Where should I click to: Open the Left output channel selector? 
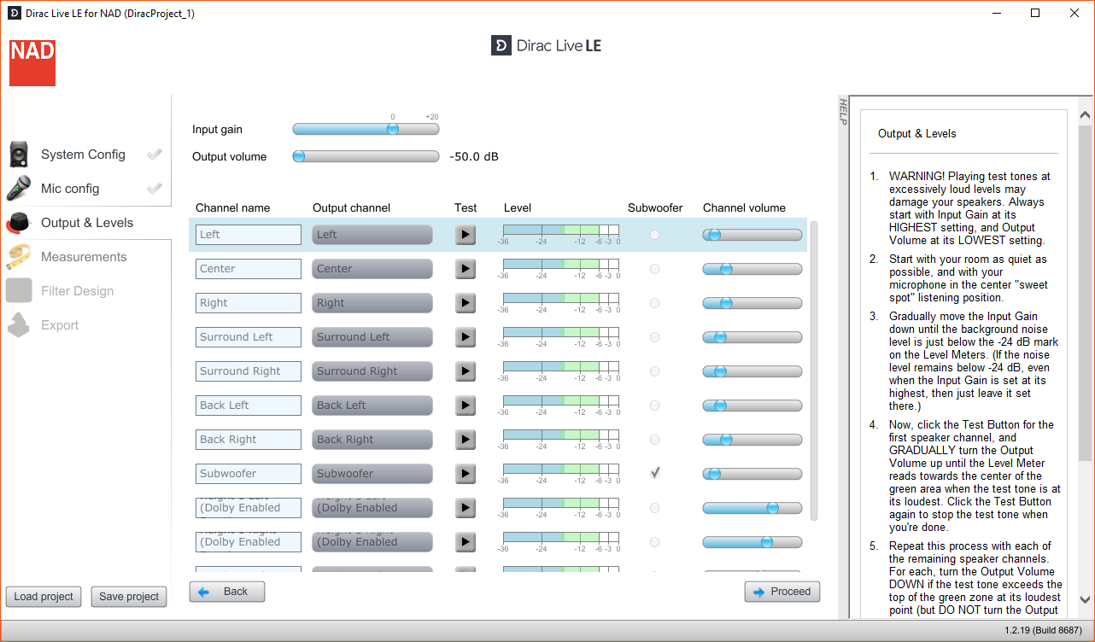(x=372, y=235)
